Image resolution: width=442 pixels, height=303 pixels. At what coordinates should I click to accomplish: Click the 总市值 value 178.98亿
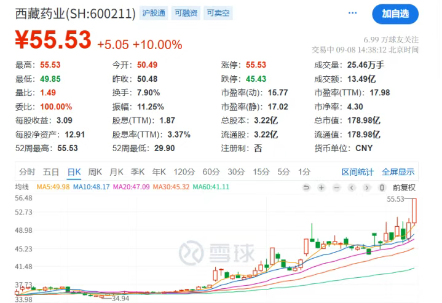click(x=364, y=120)
